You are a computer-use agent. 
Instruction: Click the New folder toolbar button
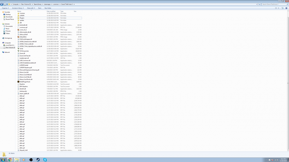48,8
